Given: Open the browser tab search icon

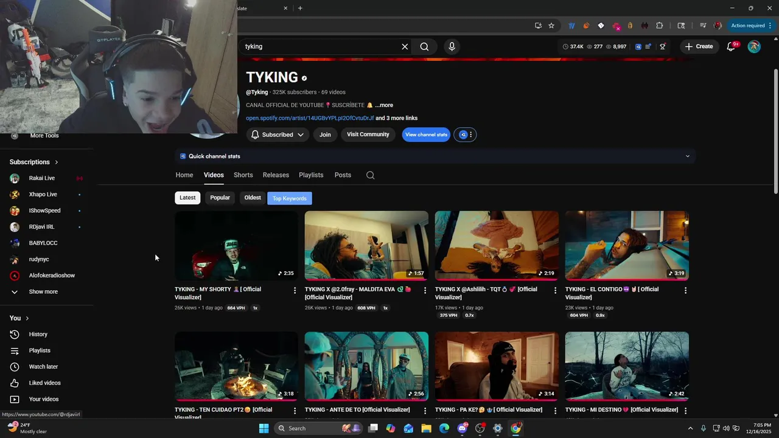Looking at the screenshot, I should (x=681, y=26).
